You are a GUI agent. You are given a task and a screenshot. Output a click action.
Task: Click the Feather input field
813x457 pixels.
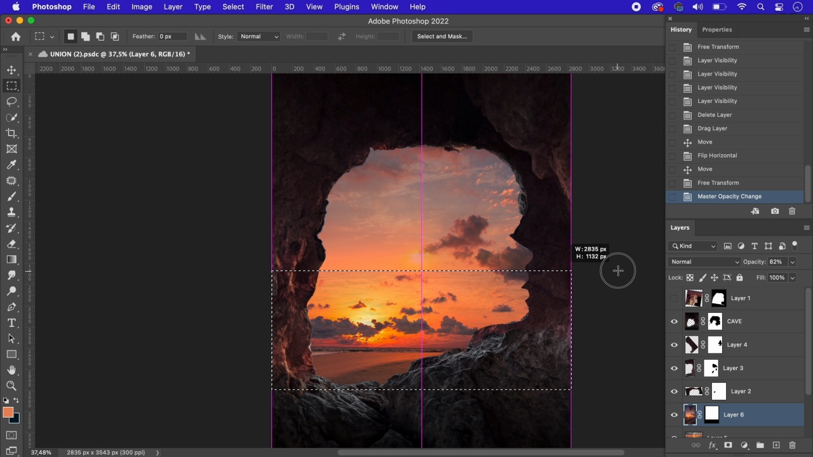click(x=173, y=37)
